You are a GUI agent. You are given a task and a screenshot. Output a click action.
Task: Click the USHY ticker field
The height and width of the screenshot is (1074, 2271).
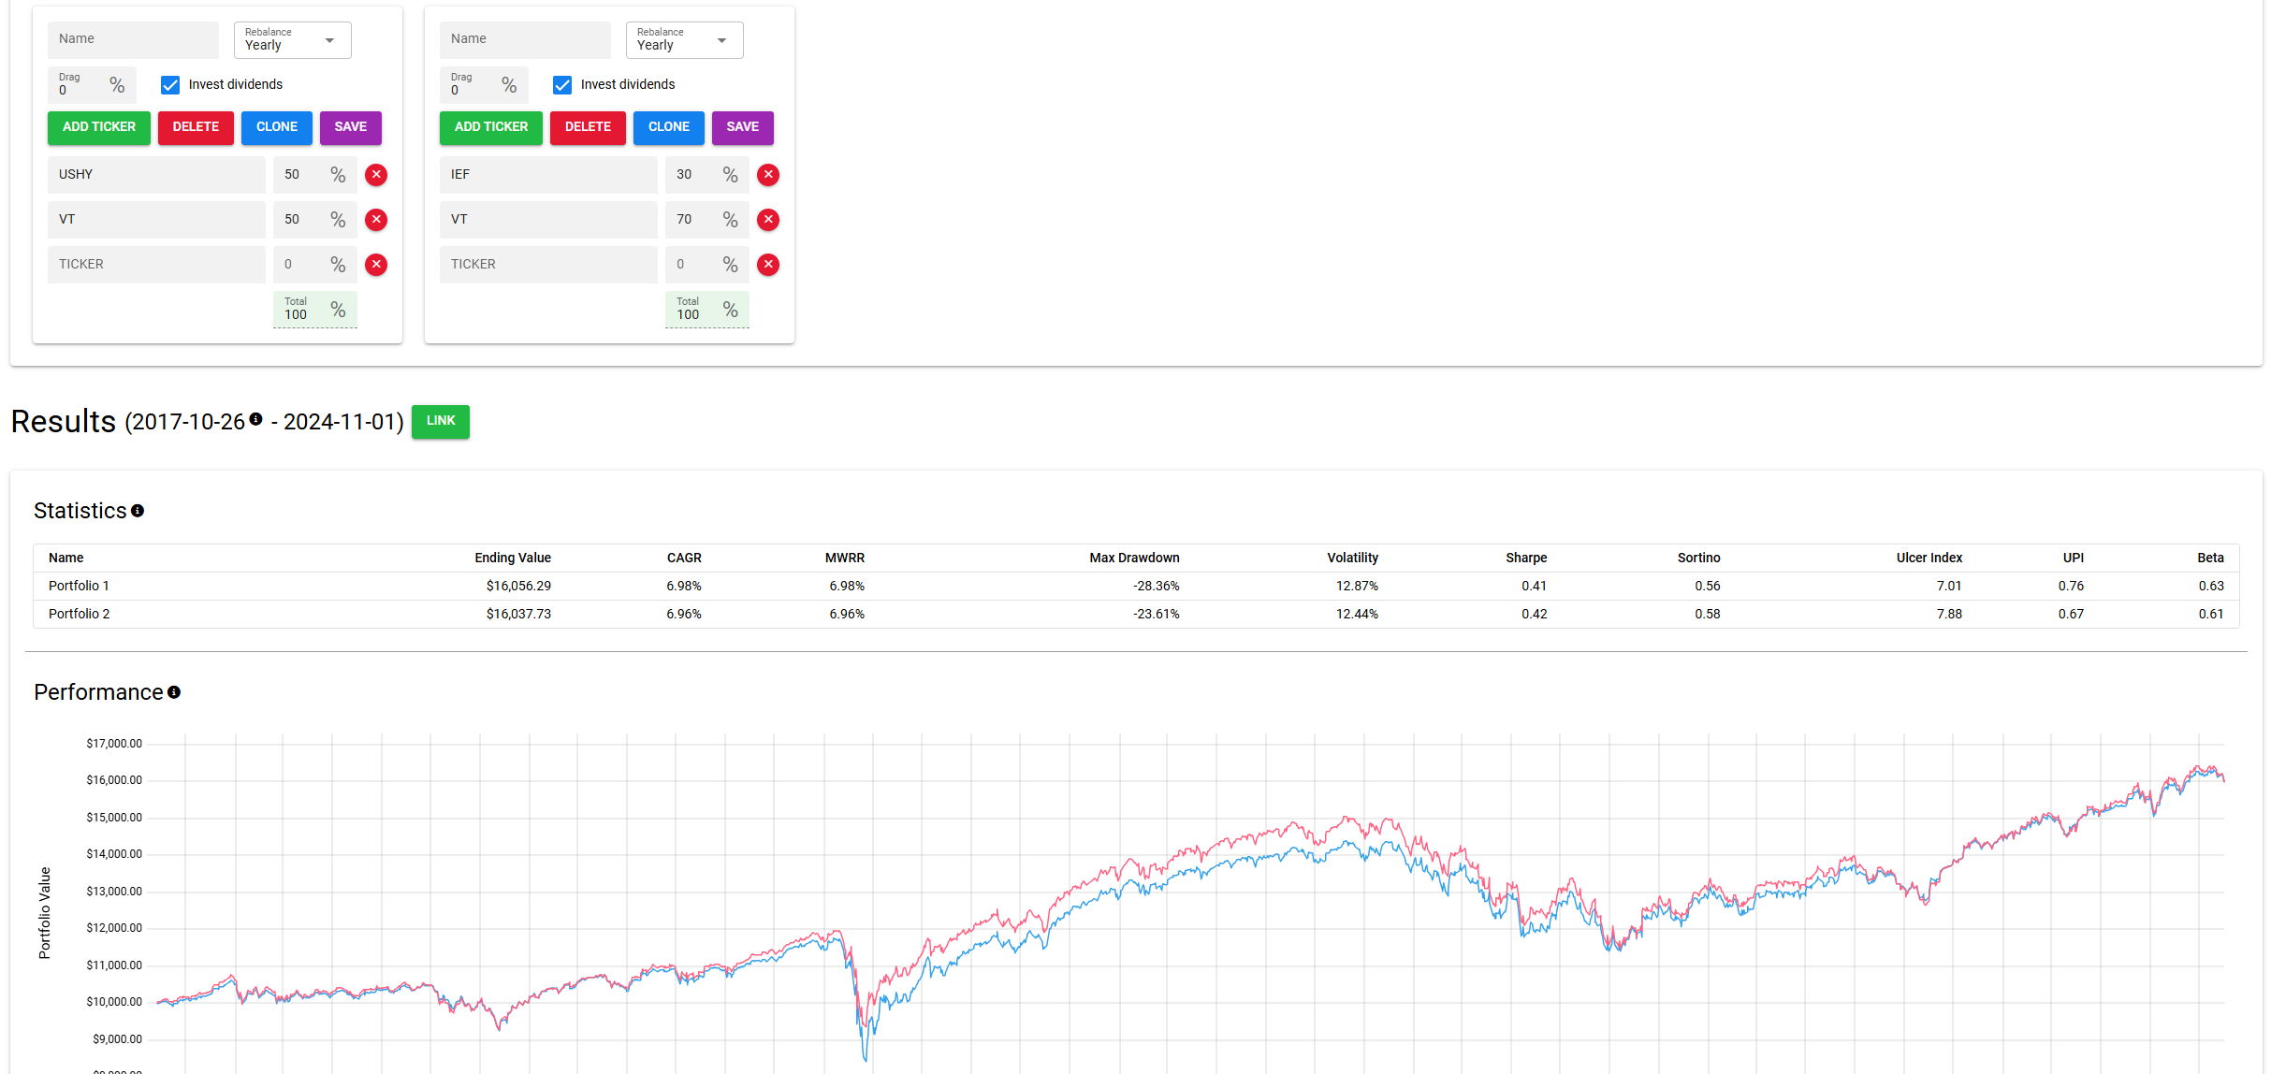click(156, 175)
